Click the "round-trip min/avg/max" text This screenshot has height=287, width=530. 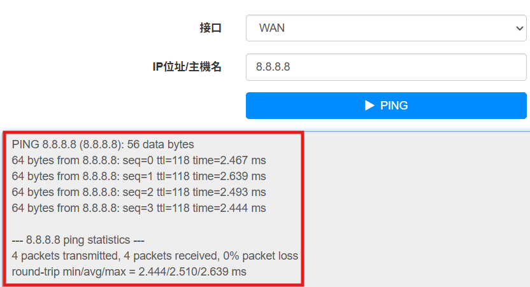point(69,272)
